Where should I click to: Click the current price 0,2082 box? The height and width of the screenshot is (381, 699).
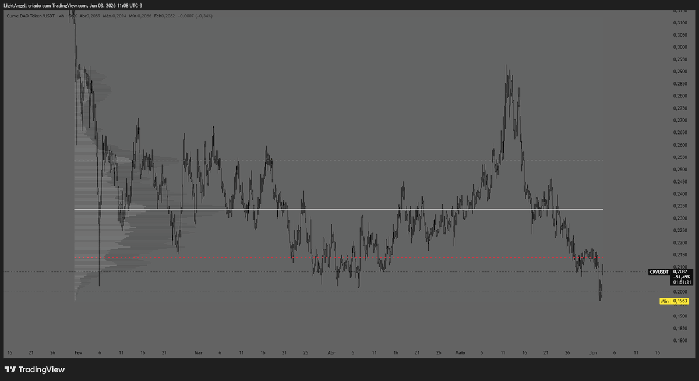click(x=680, y=277)
